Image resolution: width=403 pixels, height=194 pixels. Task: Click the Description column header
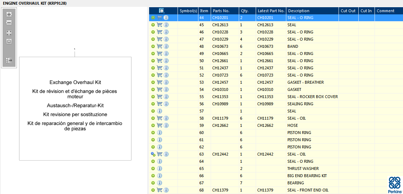[x=299, y=11]
